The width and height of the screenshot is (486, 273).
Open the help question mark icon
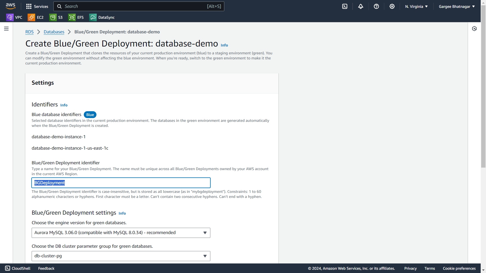376,6
